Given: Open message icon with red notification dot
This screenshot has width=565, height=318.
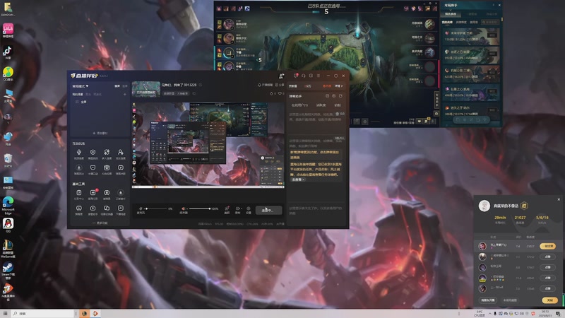Looking at the screenshot, I should tap(295, 76).
